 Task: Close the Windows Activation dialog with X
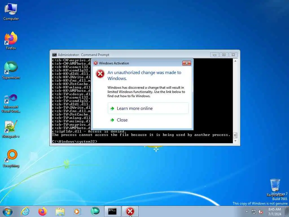[x=187, y=63]
